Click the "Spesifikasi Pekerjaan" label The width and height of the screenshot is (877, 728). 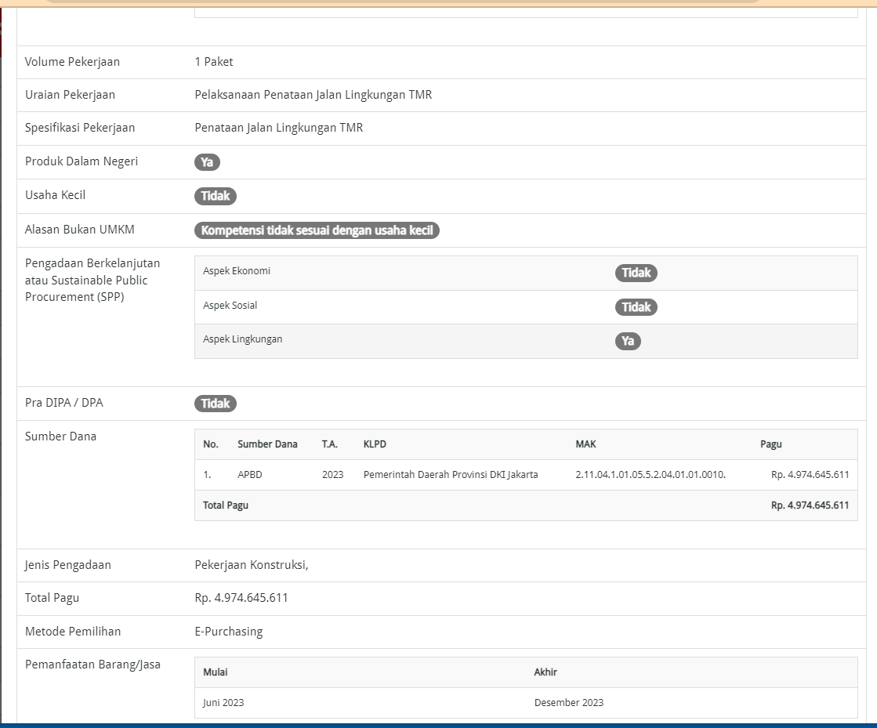[80, 128]
